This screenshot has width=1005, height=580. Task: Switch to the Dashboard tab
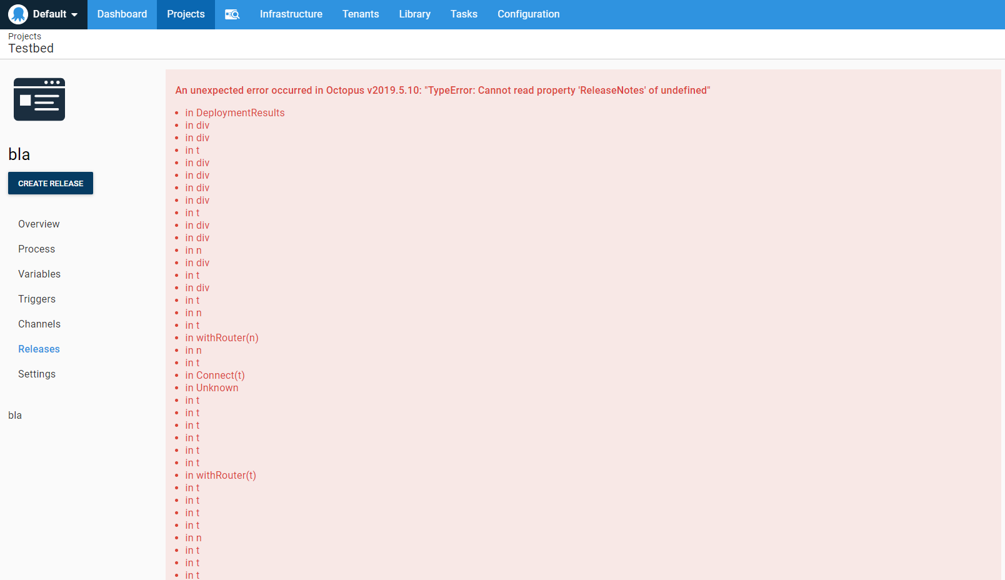[121, 14]
